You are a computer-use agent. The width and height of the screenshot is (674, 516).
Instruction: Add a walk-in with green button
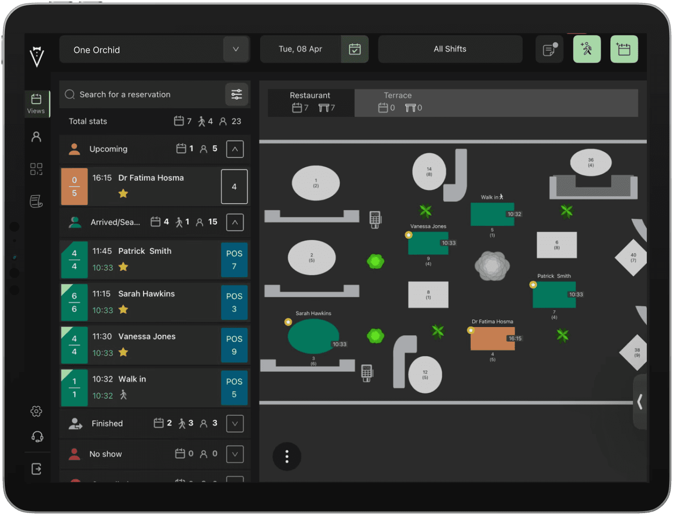(x=587, y=49)
